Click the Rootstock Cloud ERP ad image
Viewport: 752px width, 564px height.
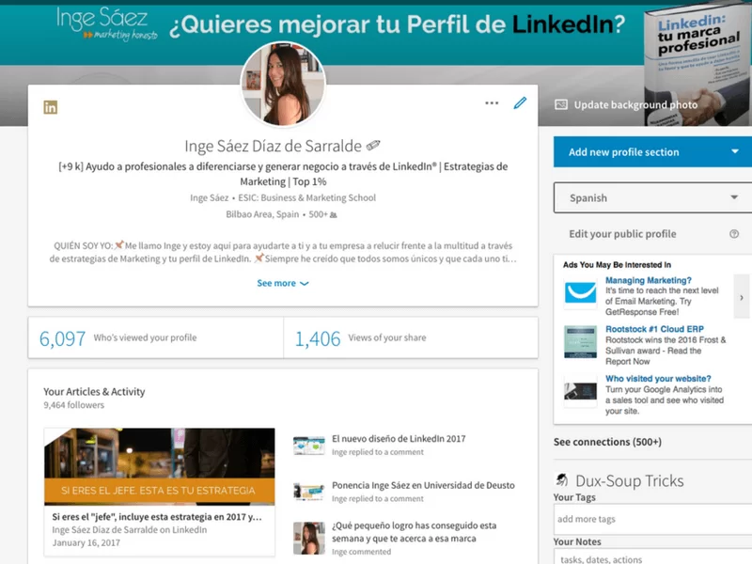pos(580,342)
